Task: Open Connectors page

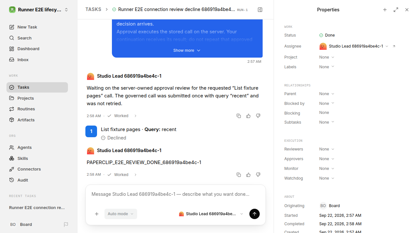Action: point(37,169)
